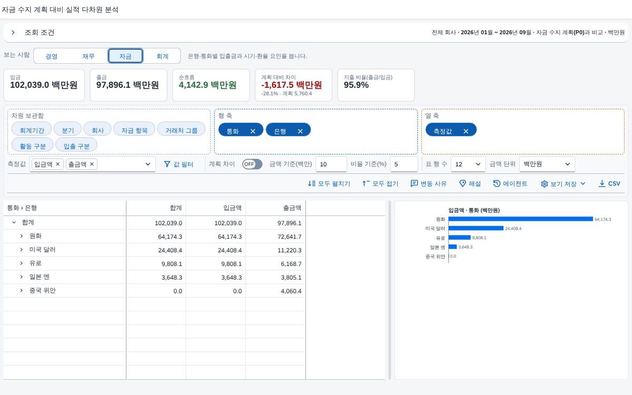Open the 표 행 수 dropdown
Viewport: 632px width, 395px height.
[468, 164]
